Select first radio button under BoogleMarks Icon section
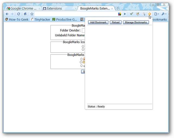Screen dimensions: 174x138 (83, 46)
